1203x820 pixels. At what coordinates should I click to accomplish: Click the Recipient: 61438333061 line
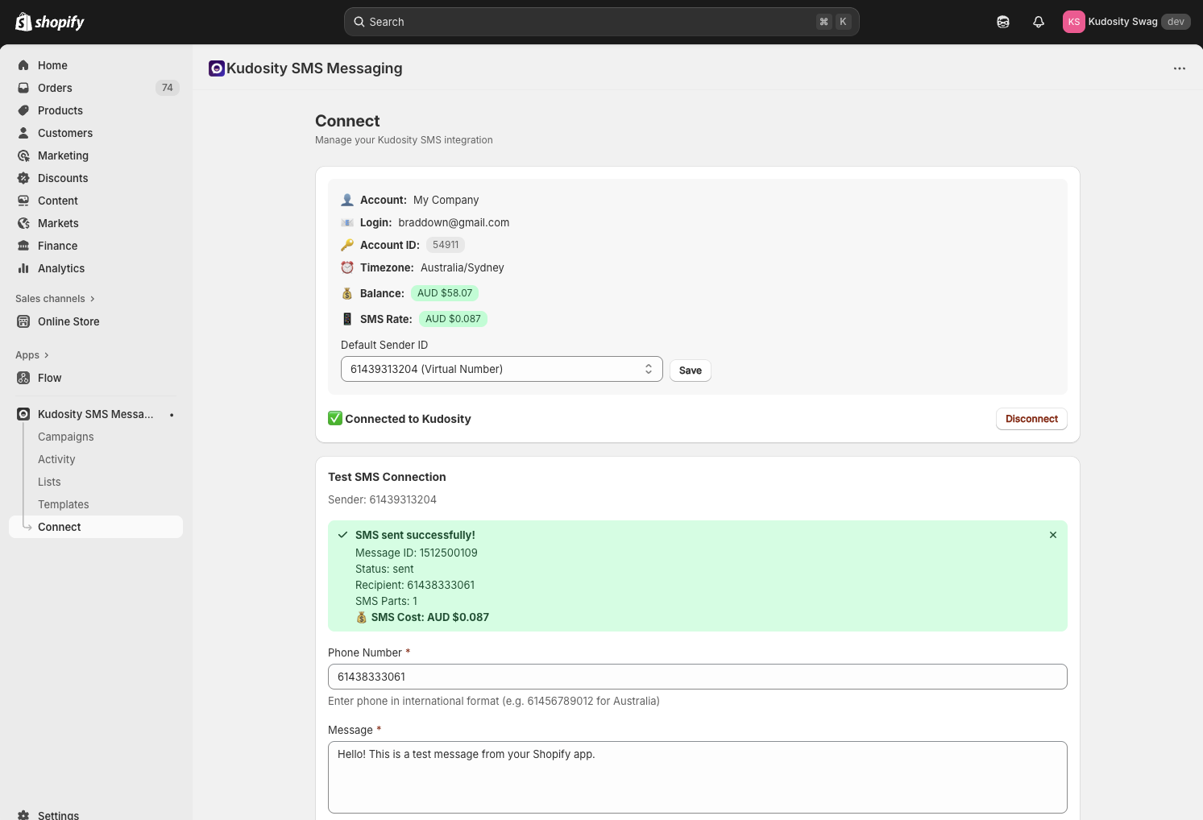(415, 585)
